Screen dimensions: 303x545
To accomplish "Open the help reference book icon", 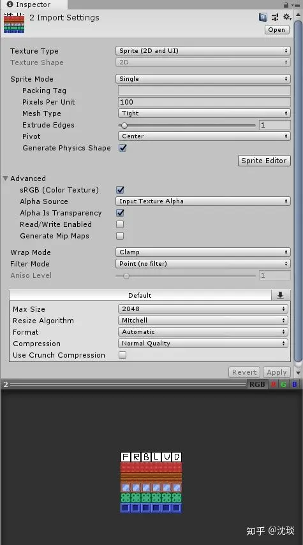I will point(263,17).
